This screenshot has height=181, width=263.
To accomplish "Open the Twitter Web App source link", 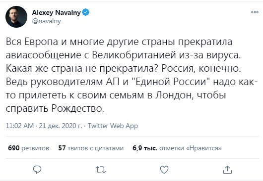I will [113, 126].
